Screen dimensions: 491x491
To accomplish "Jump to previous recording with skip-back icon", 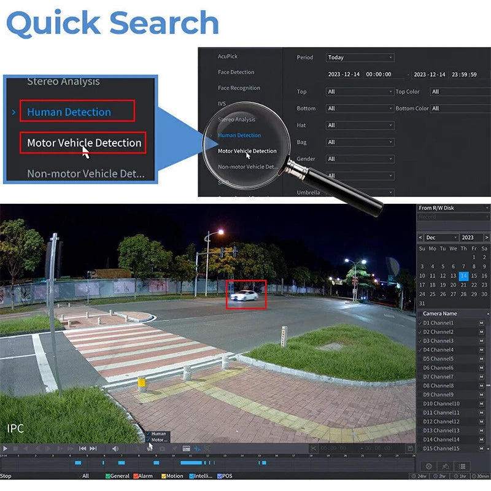I will [x=82, y=449].
